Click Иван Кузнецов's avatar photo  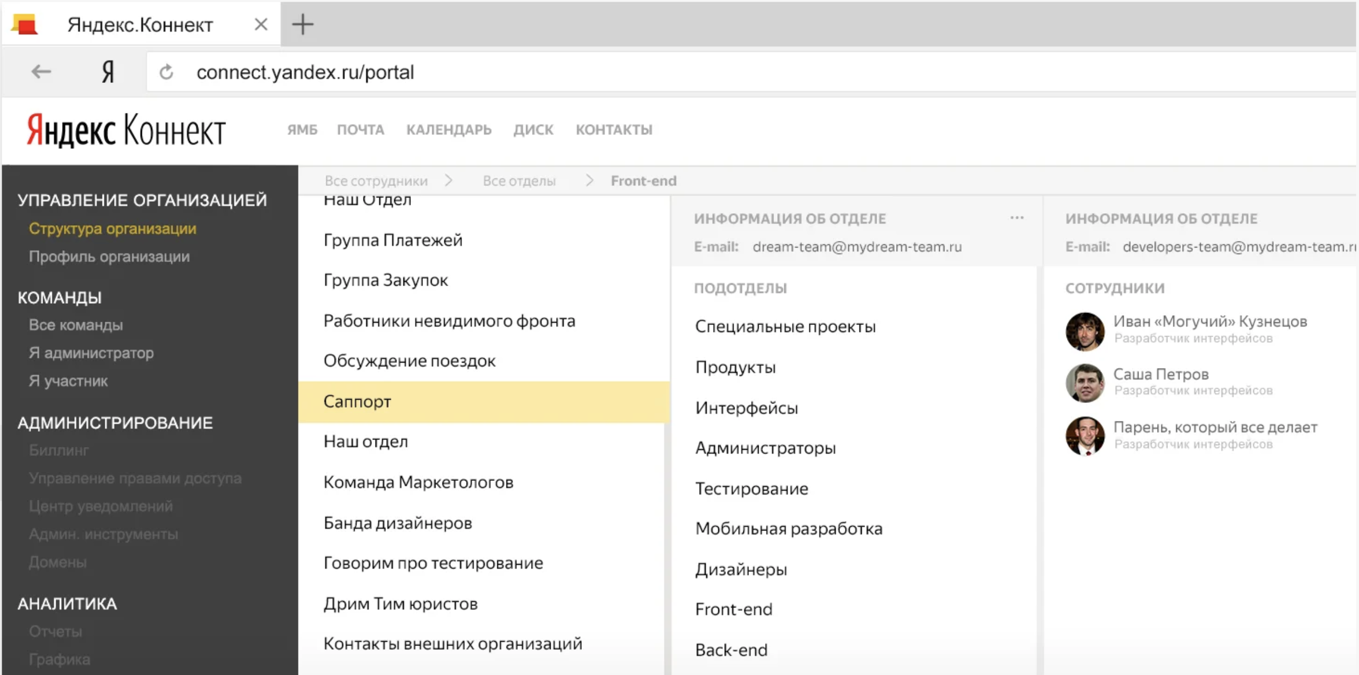(x=1085, y=331)
